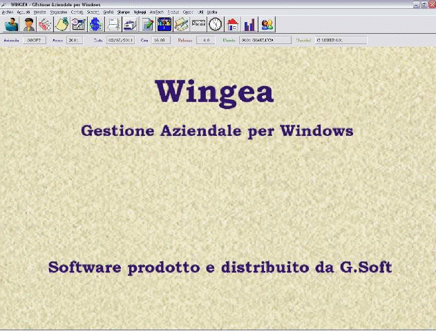
Task: Click the red-roof house toolbar icon
Action: (232, 24)
